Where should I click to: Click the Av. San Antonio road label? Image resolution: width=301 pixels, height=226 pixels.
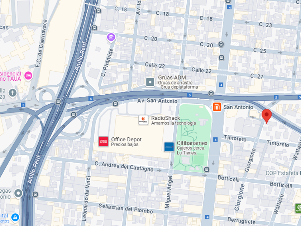[157, 101]
